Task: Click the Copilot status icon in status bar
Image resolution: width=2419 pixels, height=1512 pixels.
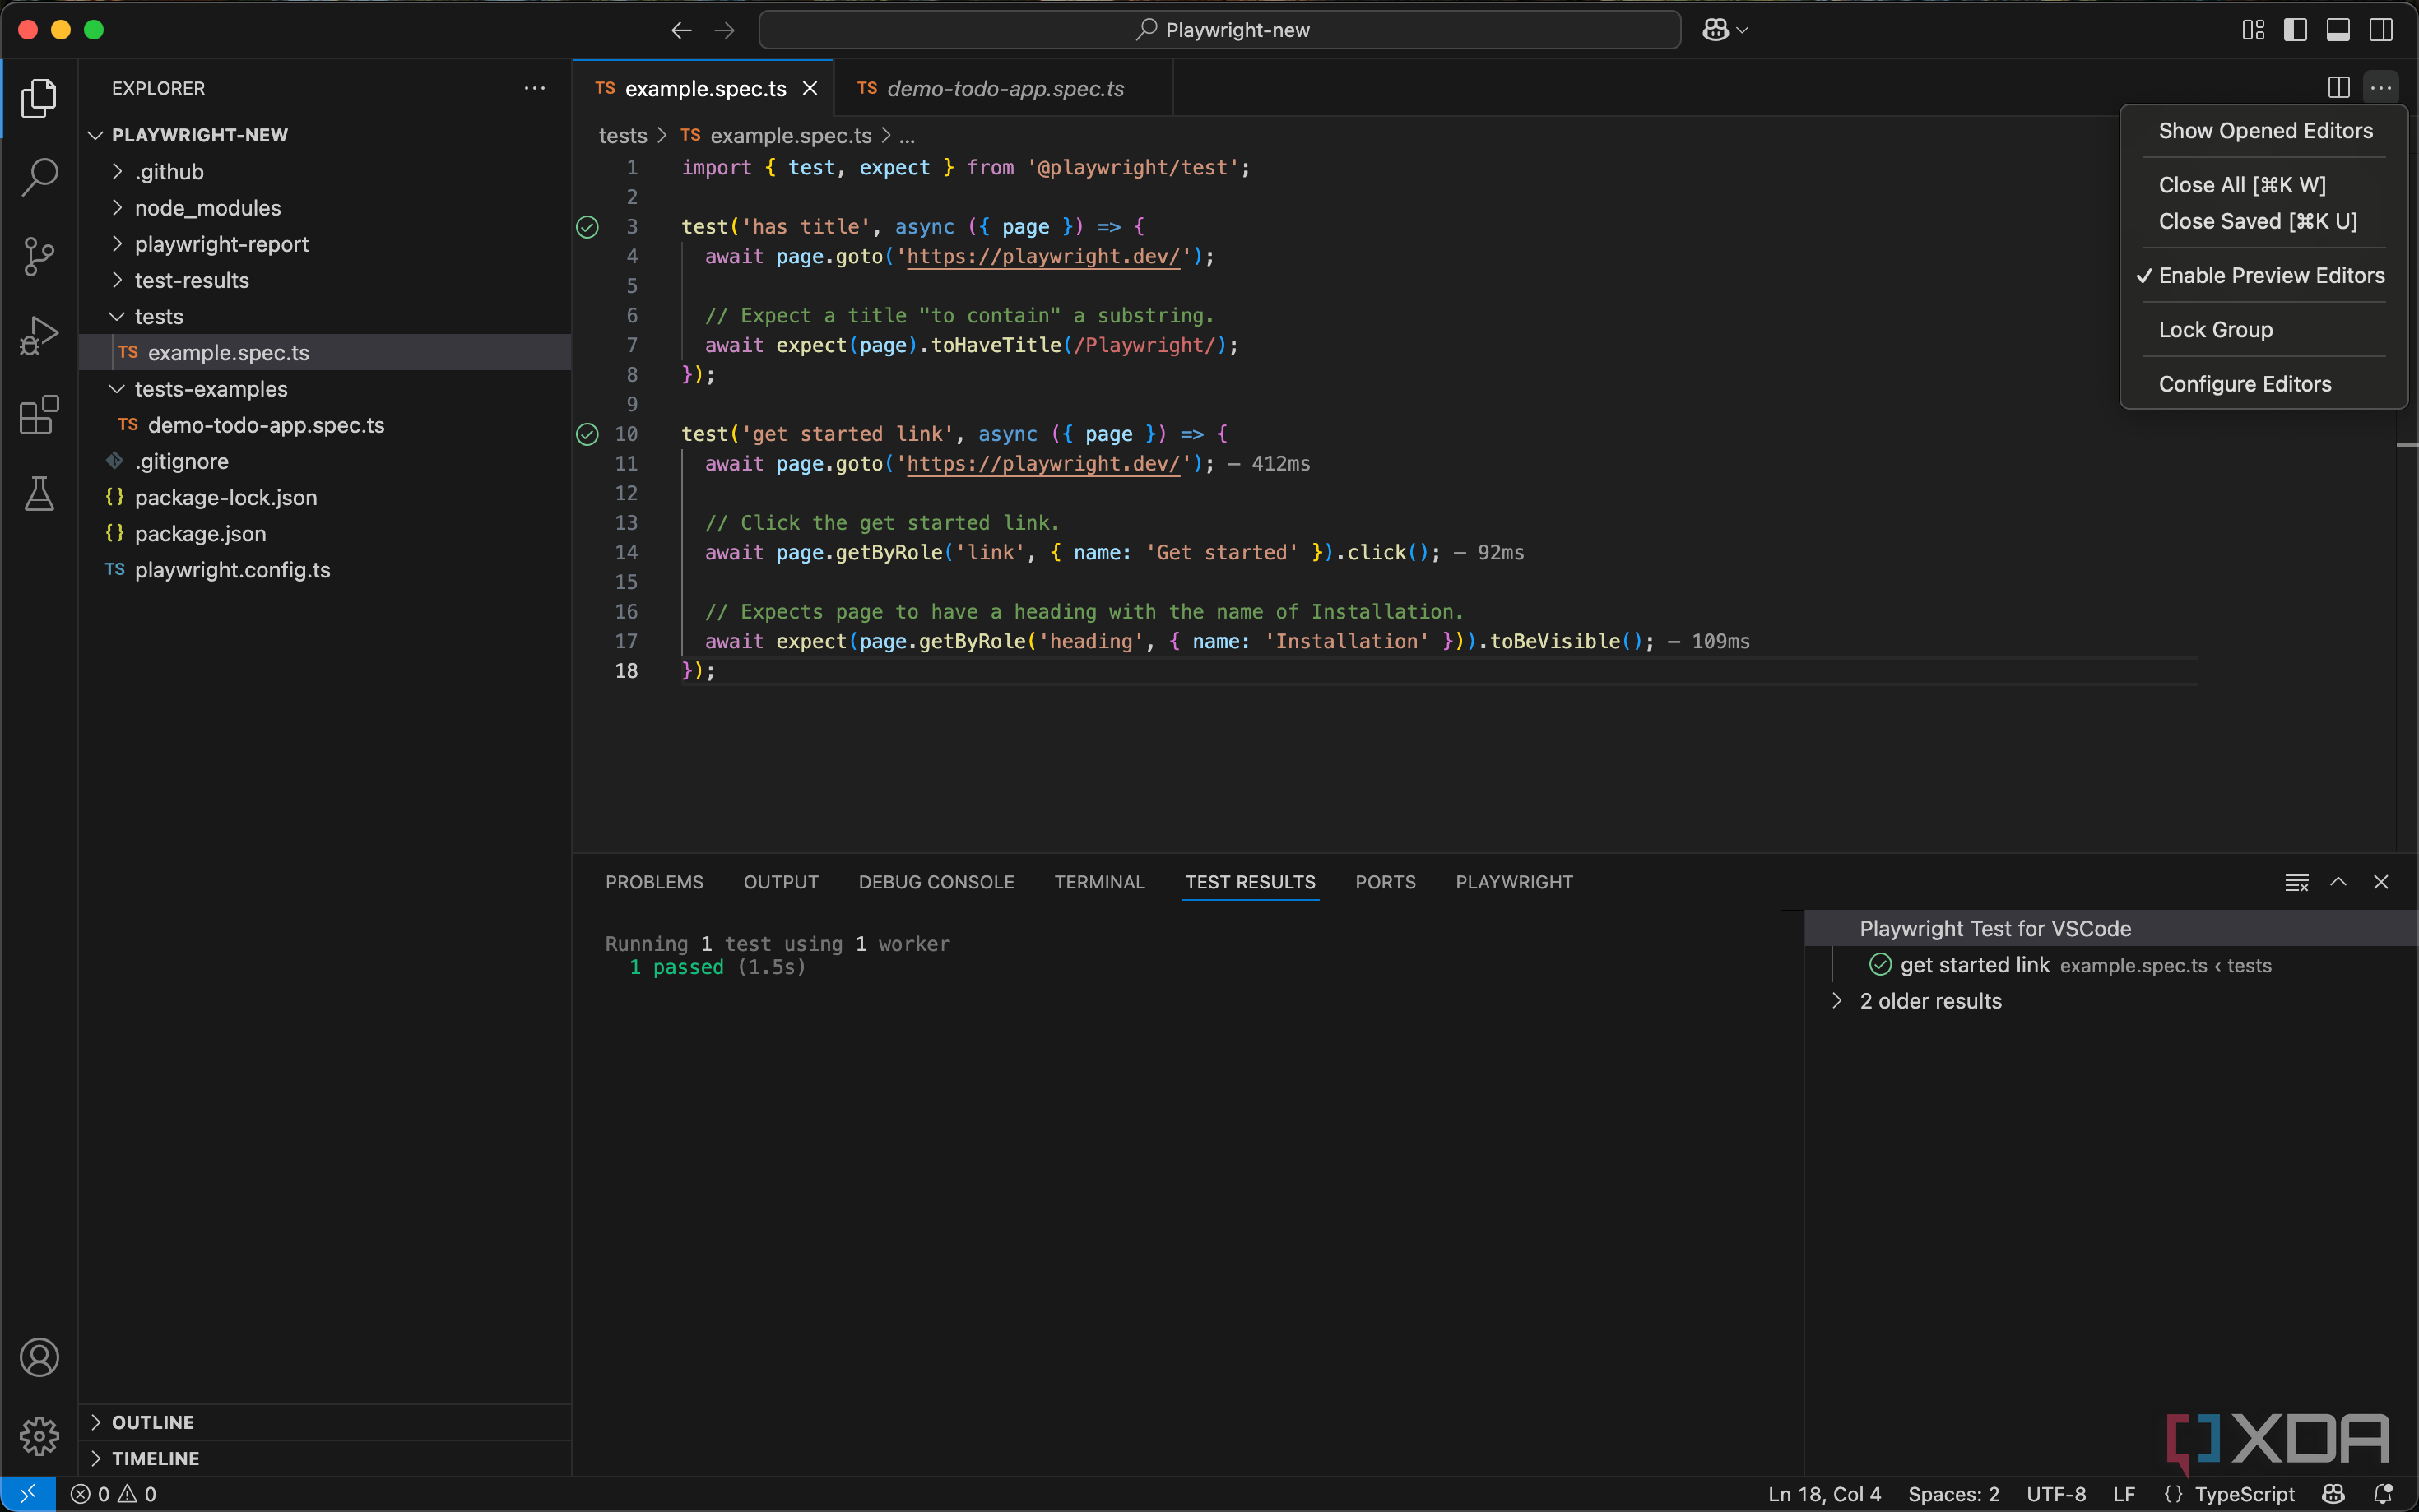Action: [x=2333, y=1493]
